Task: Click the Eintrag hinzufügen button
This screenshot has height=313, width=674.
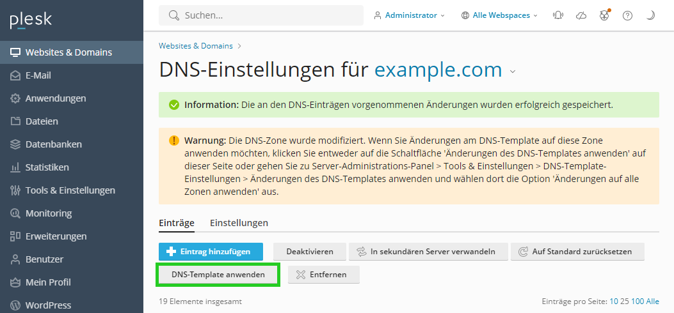Action: [x=211, y=252]
